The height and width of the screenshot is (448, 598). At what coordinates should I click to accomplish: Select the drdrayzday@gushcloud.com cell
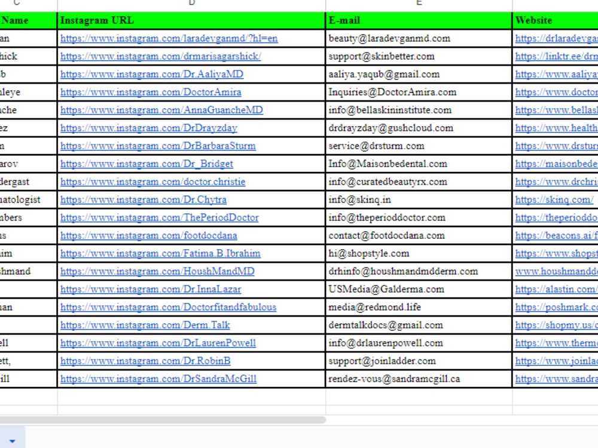419,128
